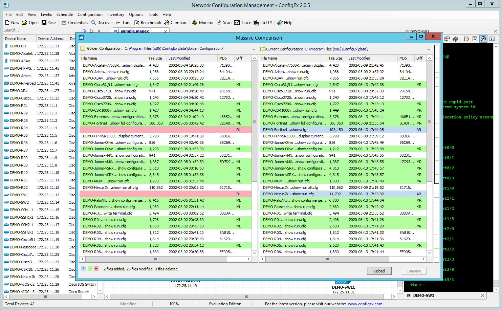Click the right list horizontal scroll-right arrow
This screenshot has width=502, height=310.
[423, 259]
